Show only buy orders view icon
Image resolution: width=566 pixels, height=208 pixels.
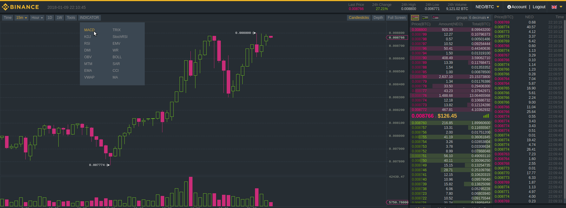(425, 18)
